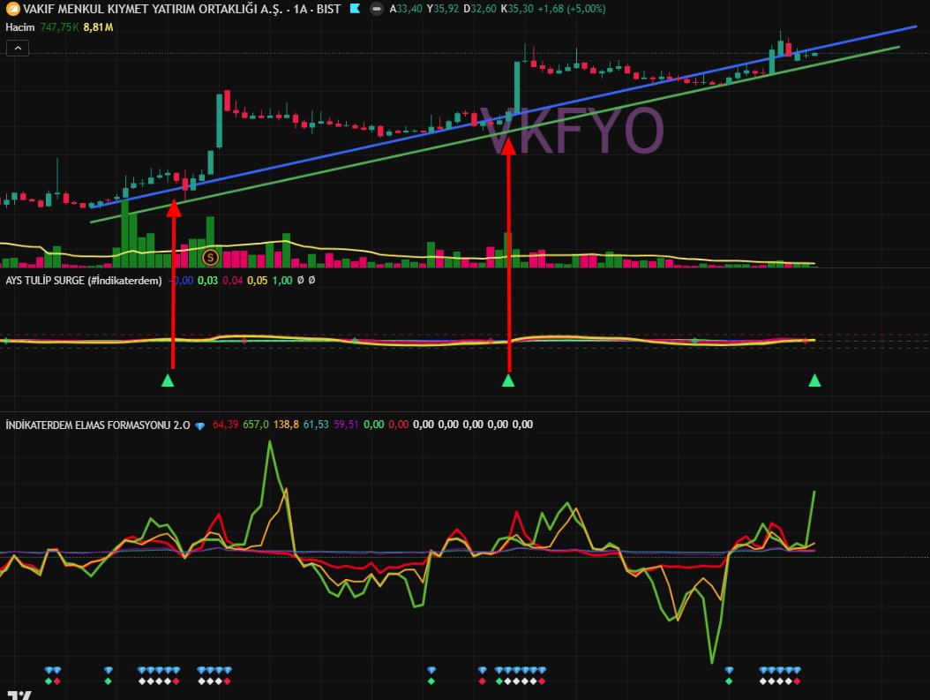This screenshot has width=930, height=700.
Task: Click the yellow 0,05 value in TULİP SURGE legend
Action: (x=258, y=281)
